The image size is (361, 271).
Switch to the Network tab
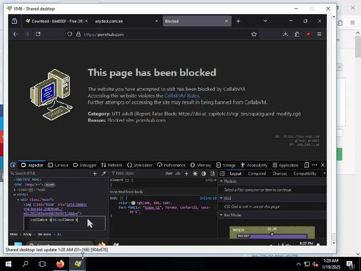[x=112, y=165]
